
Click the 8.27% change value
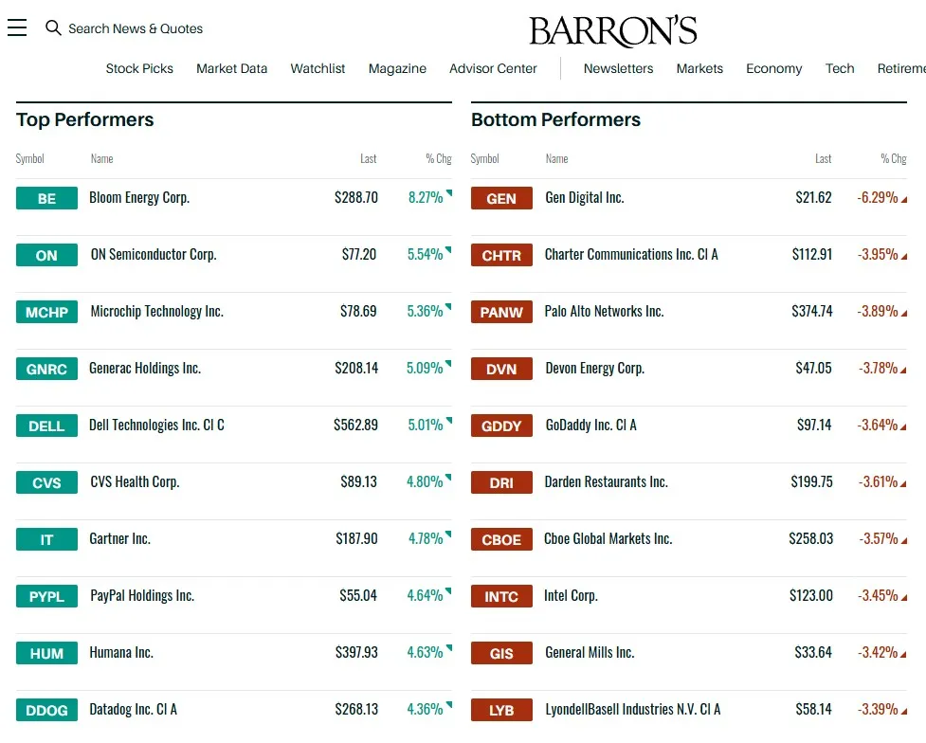pos(426,198)
